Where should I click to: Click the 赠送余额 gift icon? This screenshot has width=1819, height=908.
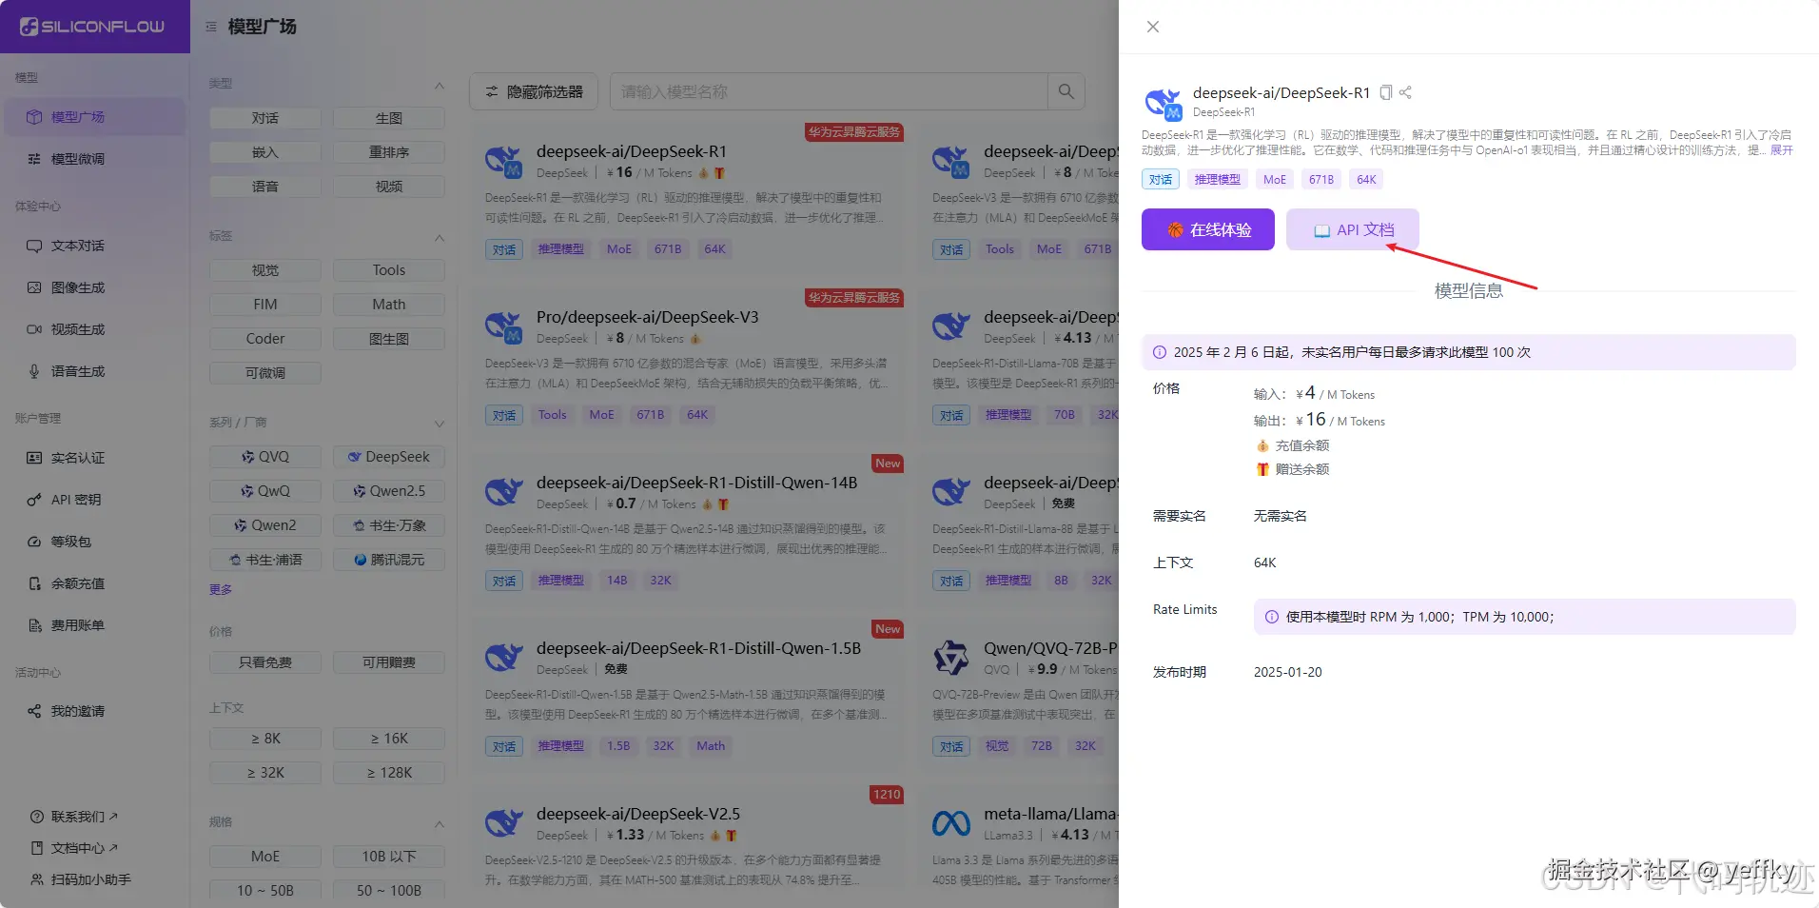(1262, 469)
